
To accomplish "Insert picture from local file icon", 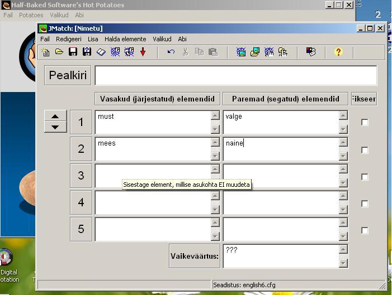I will 255,52.
